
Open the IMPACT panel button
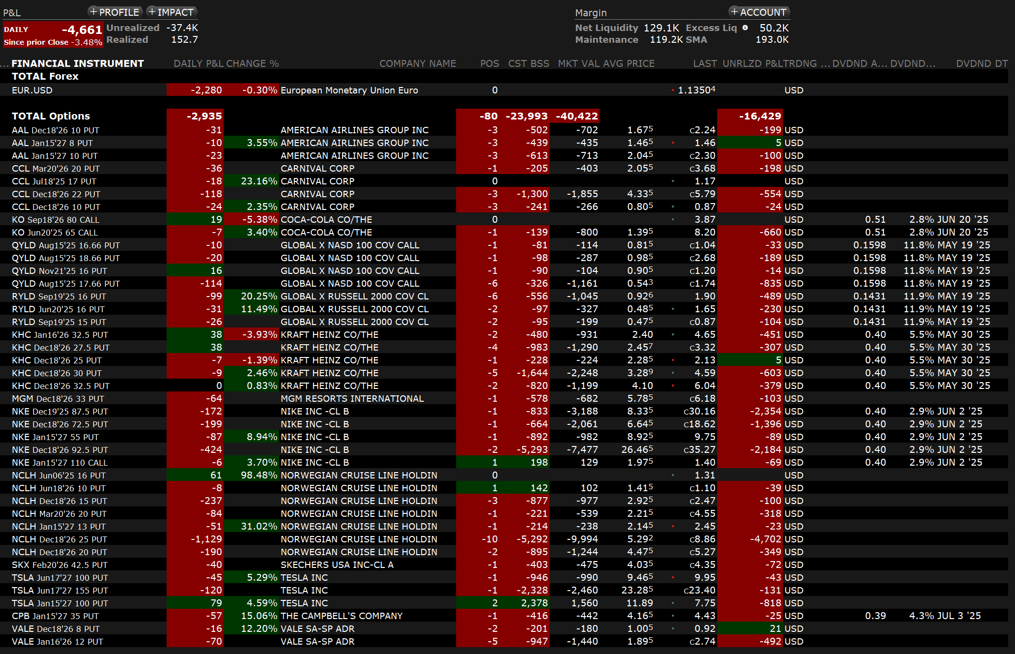[x=171, y=12]
